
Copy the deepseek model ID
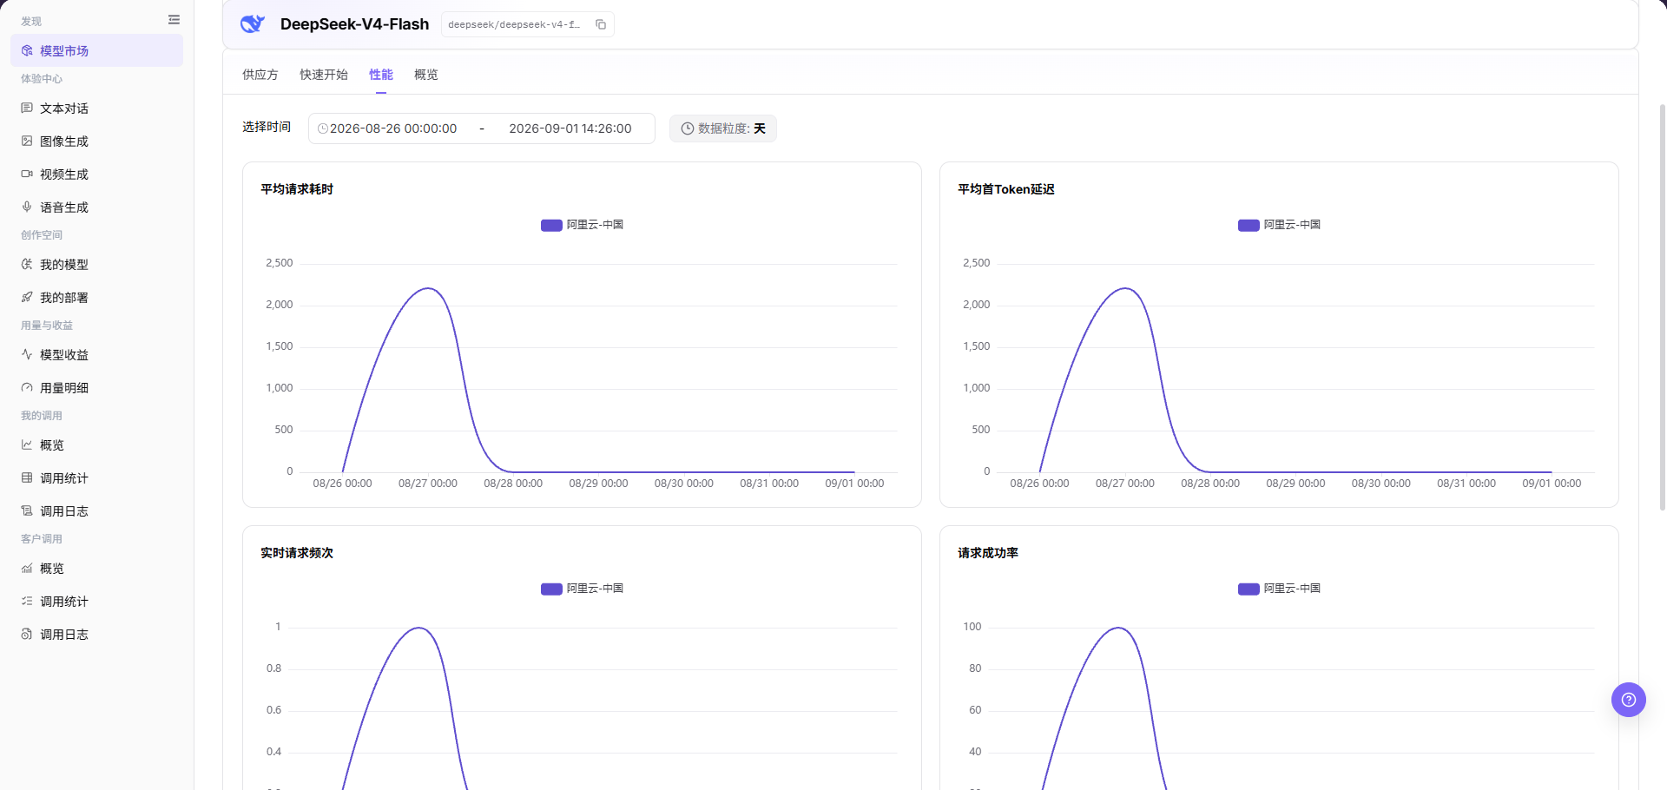[601, 24]
